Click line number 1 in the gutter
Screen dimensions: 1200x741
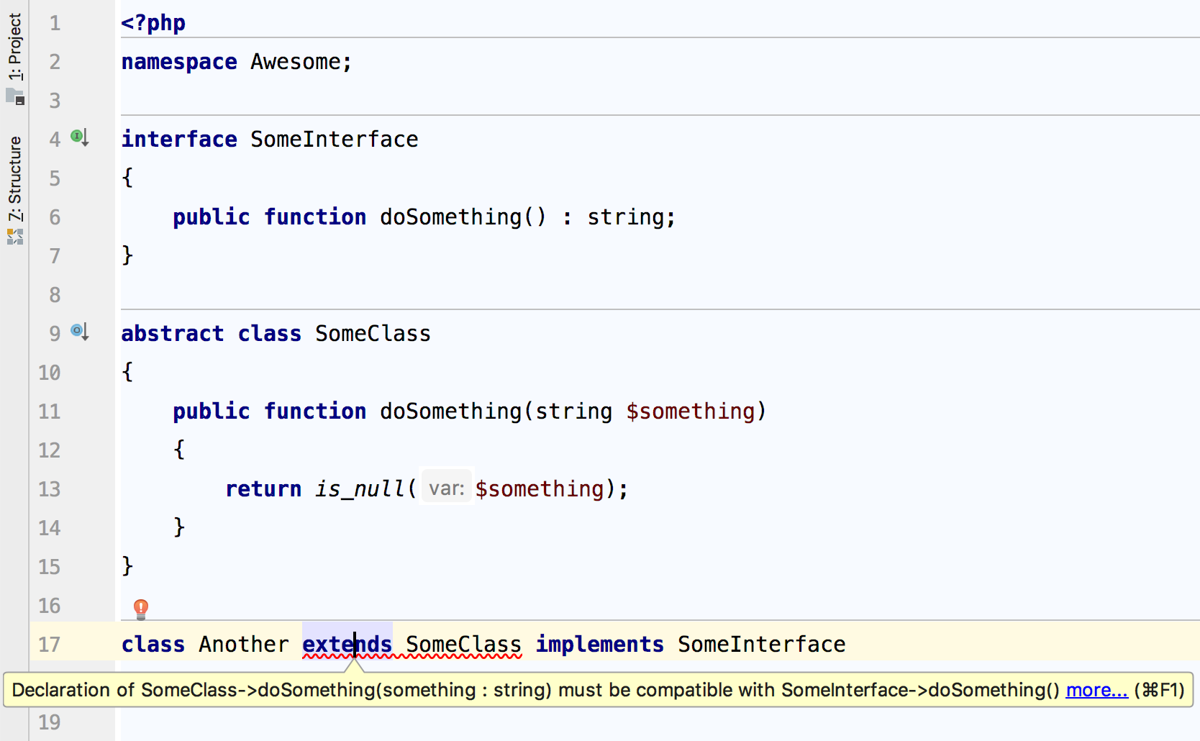coord(55,22)
